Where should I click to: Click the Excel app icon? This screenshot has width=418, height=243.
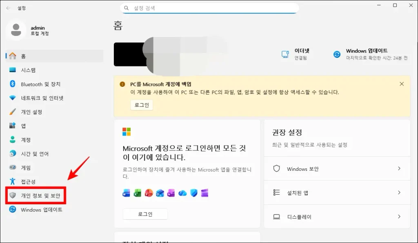tap(137, 193)
